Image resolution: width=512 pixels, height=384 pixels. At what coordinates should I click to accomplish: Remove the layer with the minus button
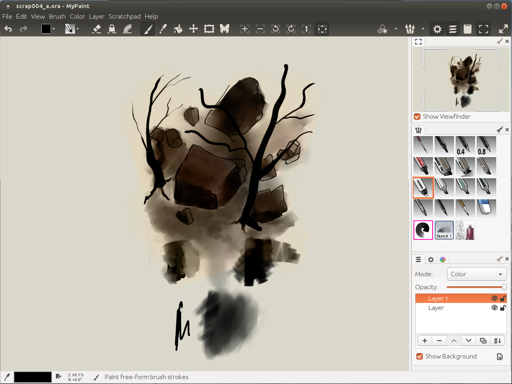[x=439, y=341]
